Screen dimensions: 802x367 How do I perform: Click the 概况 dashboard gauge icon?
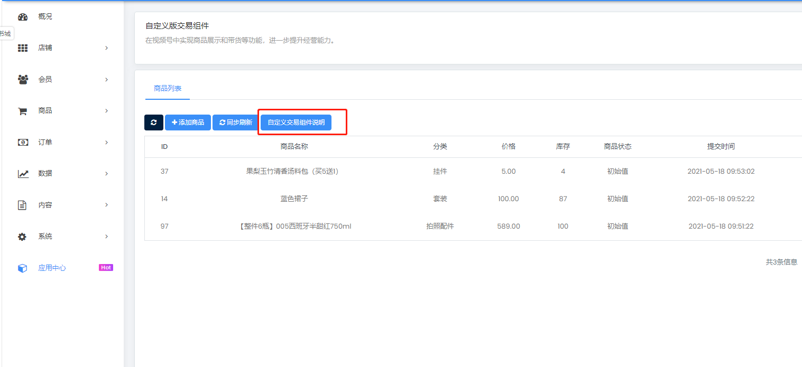23,17
